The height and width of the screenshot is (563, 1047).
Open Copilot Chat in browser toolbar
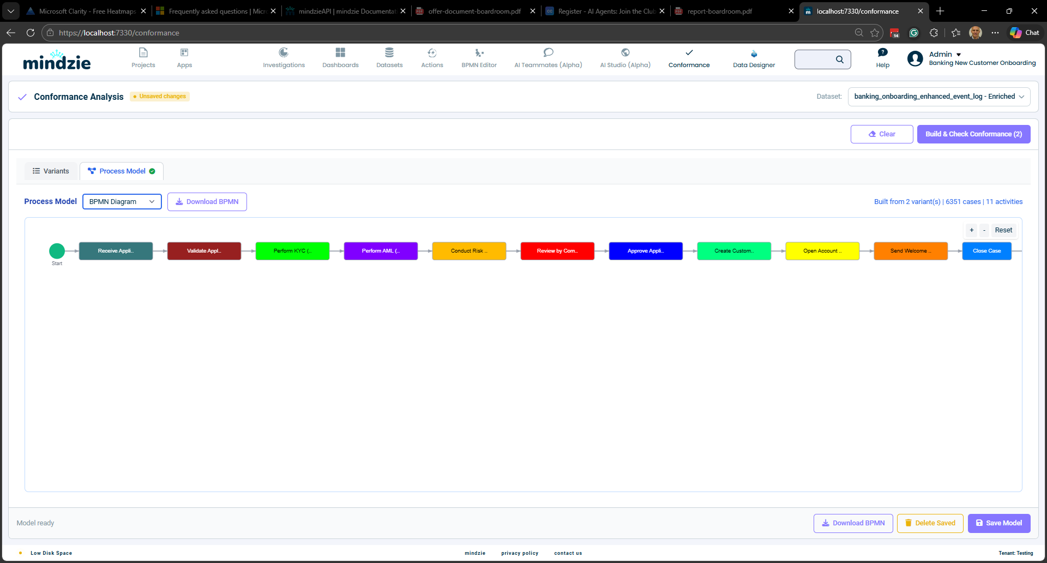click(1025, 33)
